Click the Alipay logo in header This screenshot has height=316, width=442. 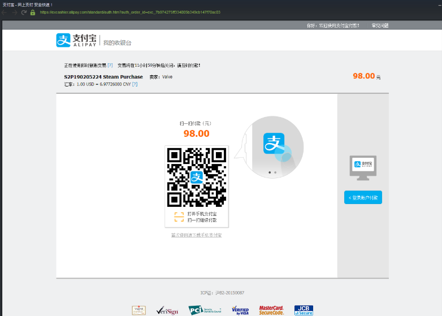point(76,41)
